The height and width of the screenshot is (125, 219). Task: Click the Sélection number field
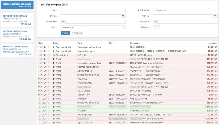point(156,27)
